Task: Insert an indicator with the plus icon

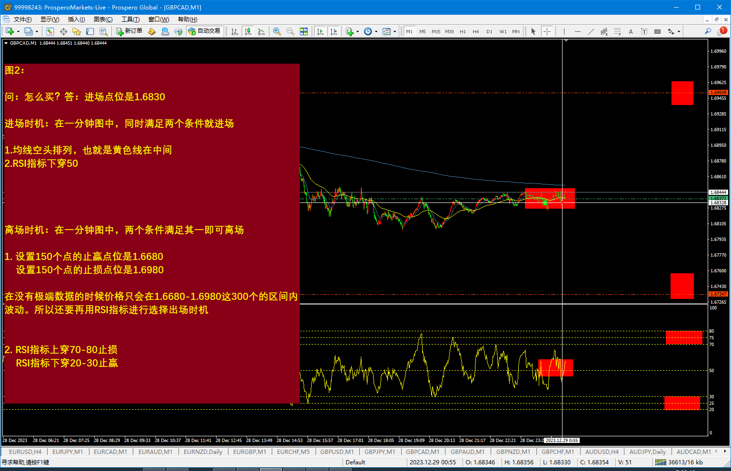Action: pos(350,31)
